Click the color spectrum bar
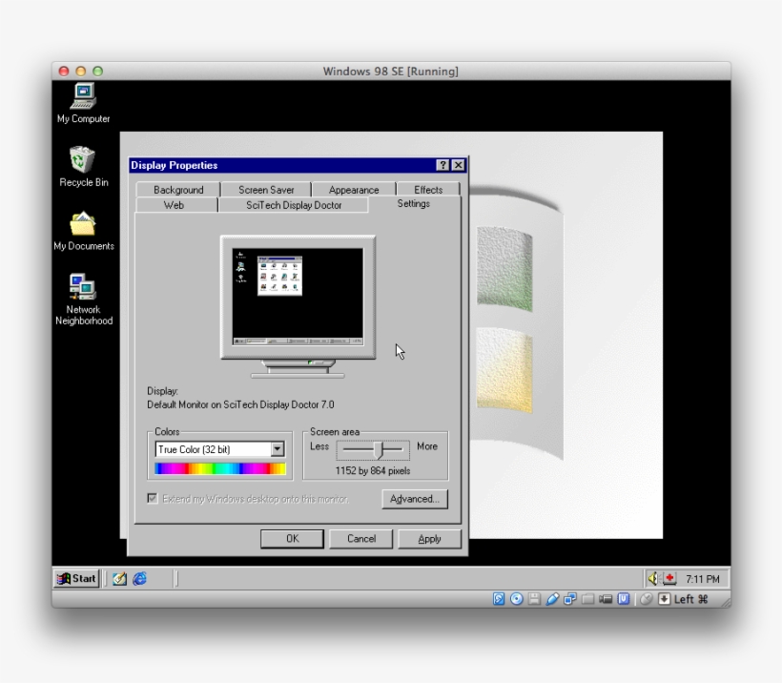 pos(220,468)
